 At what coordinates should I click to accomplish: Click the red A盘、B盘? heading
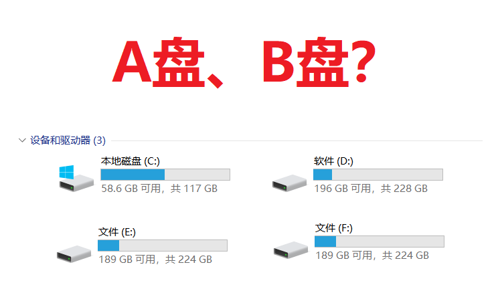pyautogui.click(x=244, y=63)
